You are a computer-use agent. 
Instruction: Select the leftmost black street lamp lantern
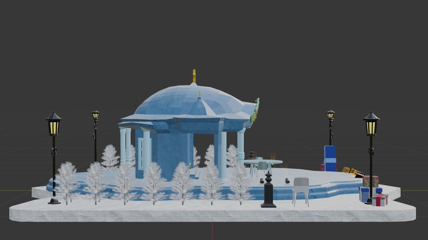tap(54, 124)
